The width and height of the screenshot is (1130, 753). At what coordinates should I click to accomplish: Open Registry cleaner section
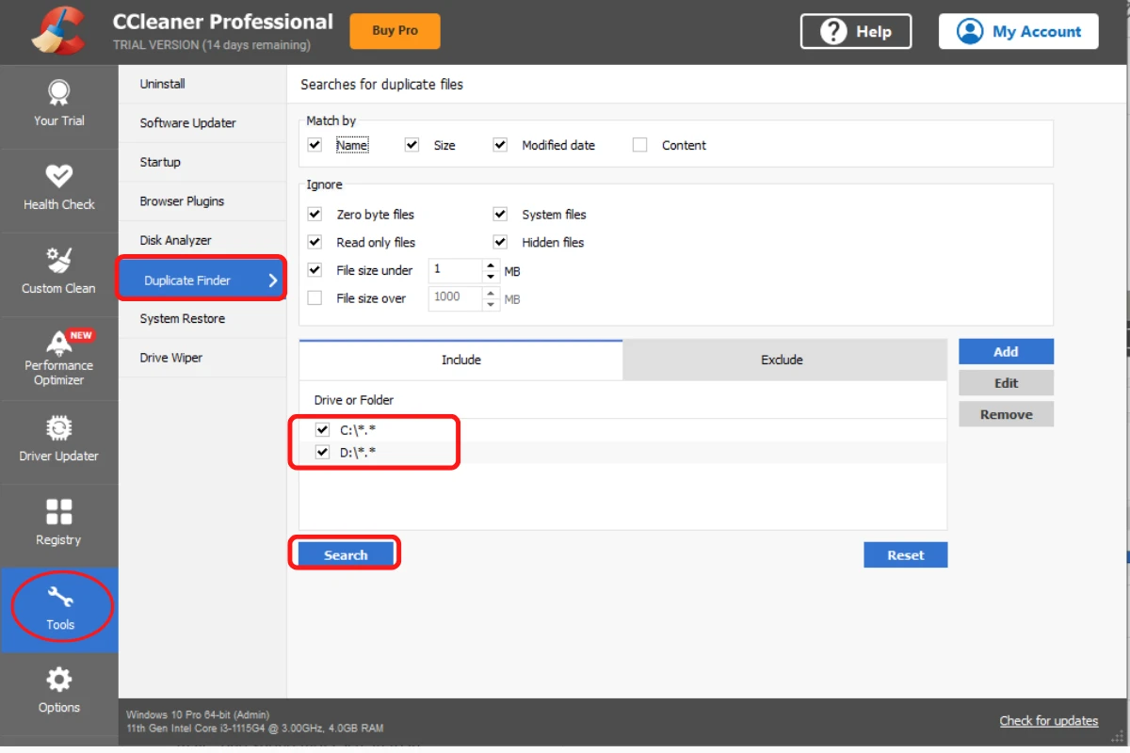click(58, 525)
